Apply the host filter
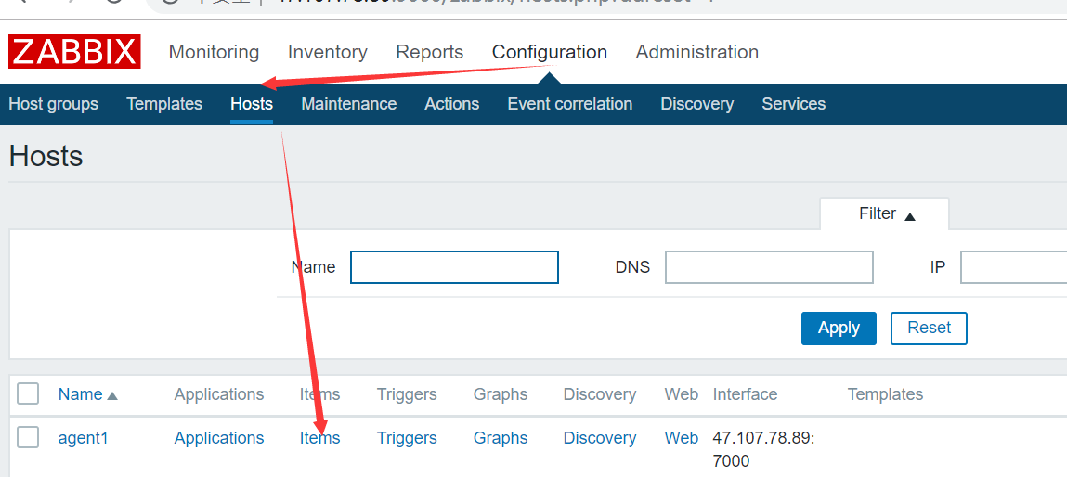The height and width of the screenshot is (477, 1067). [839, 329]
